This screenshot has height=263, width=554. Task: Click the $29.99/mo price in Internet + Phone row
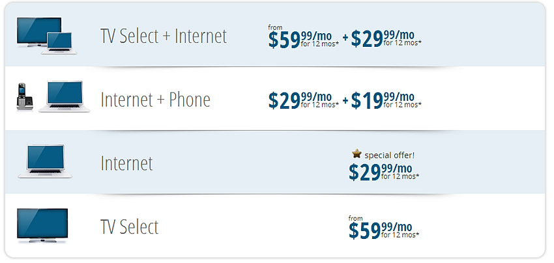(302, 100)
